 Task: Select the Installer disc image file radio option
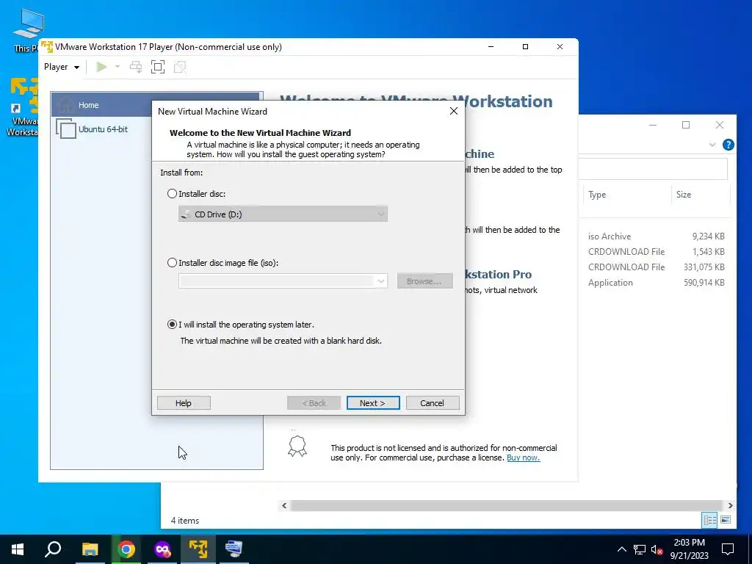pos(172,262)
